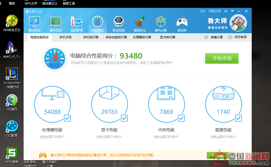
Task: Click the 击败全国87%用户 text
Action: 109,137
